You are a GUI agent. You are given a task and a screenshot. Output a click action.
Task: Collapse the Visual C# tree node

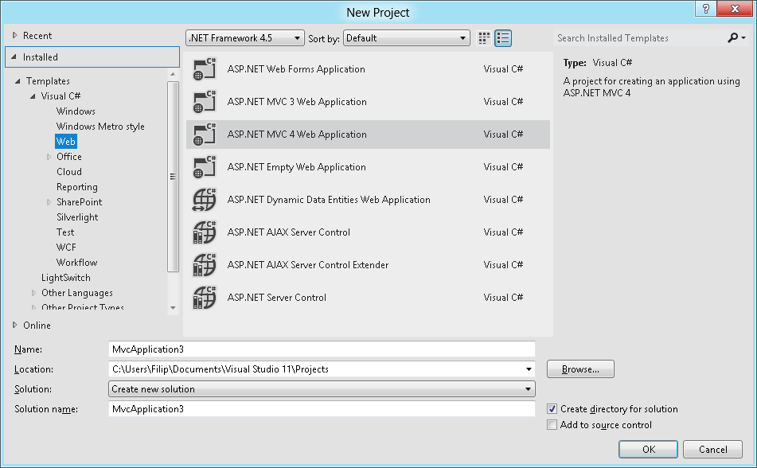[33, 96]
